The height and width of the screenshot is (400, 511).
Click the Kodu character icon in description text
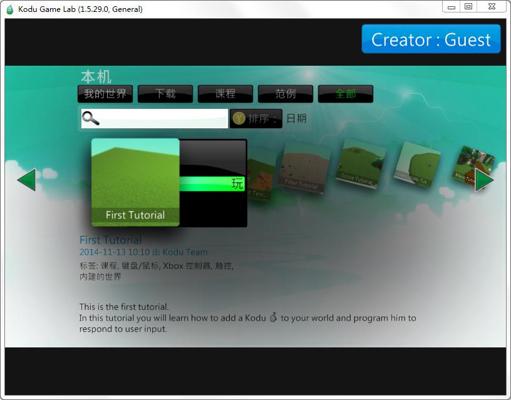coord(274,318)
